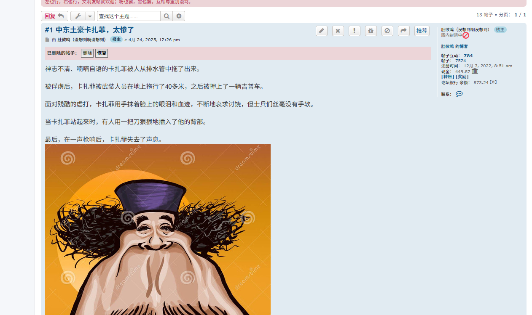Open the wrench topic tools button

pyautogui.click(x=78, y=16)
